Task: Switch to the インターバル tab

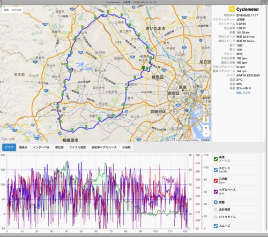Action: 41,147
